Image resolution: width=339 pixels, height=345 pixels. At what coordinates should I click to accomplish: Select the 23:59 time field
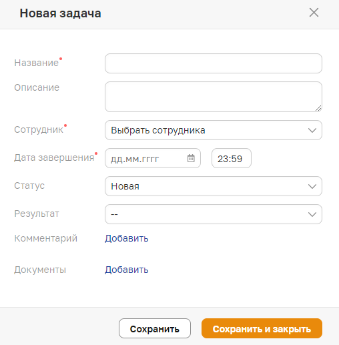point(232,158)
